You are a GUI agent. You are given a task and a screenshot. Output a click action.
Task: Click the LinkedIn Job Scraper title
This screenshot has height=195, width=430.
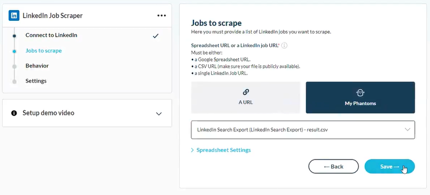click(53, 16)
